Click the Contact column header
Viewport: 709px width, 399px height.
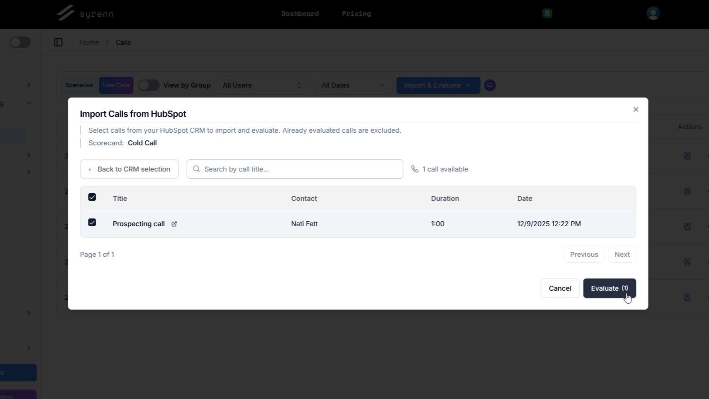pos(304,198)
